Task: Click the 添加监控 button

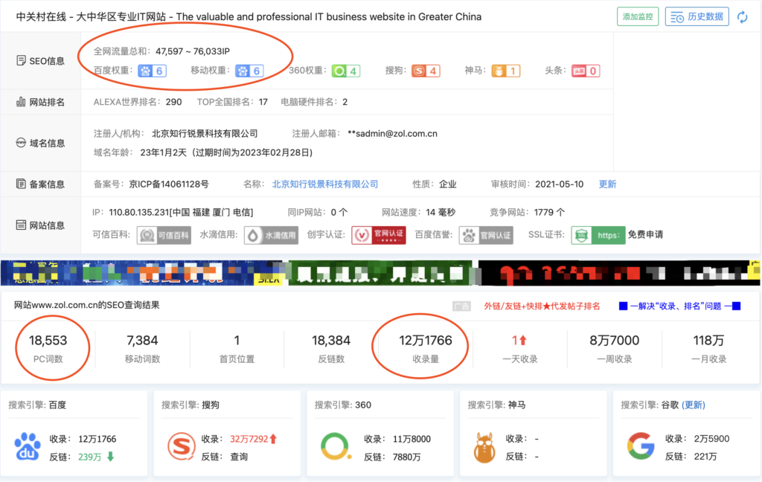Action: (x=638, y=16)
